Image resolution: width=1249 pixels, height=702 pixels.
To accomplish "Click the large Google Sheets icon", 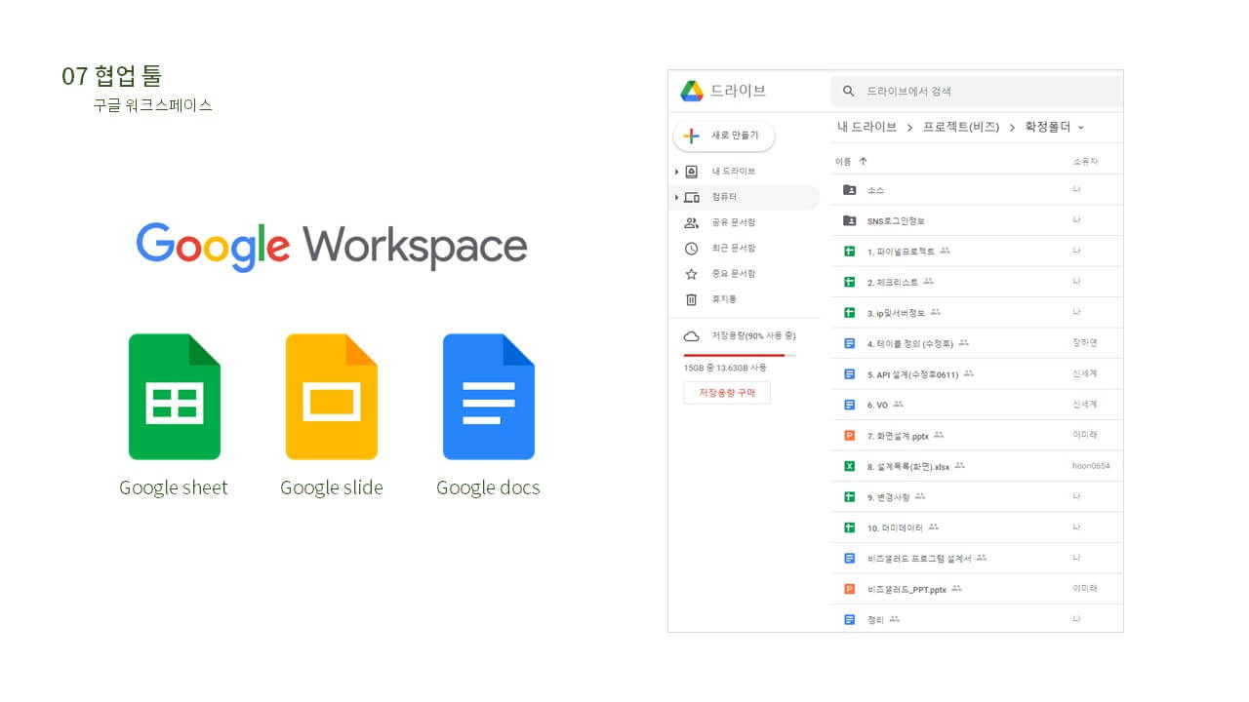I will (175, 396).
